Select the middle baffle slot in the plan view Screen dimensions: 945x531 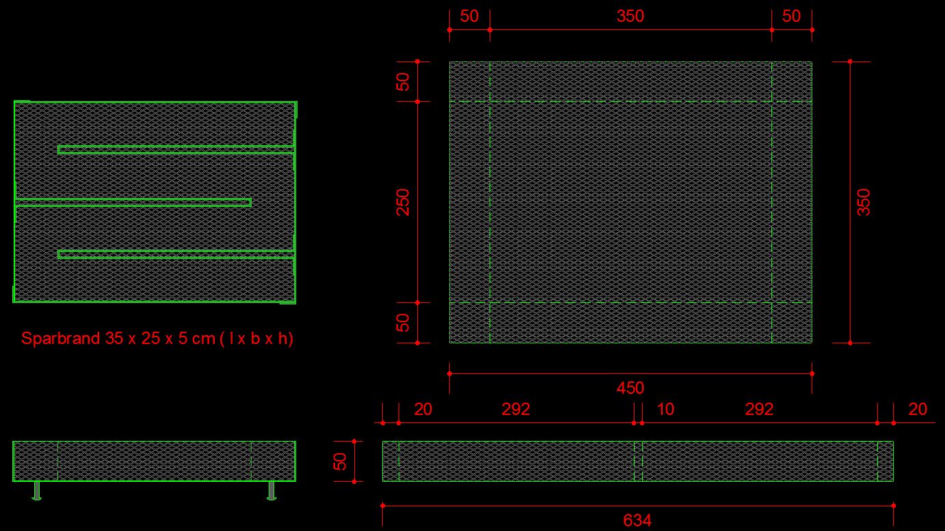click(x=133, y=202)
